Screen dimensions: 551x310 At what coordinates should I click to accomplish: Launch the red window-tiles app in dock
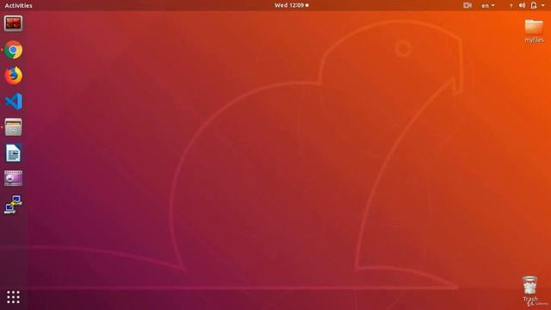coord(14,23)
